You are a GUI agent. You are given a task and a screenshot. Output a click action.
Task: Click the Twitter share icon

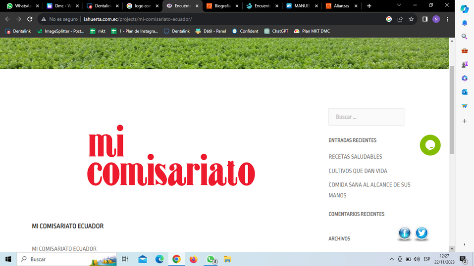click(x=421, y=233)
